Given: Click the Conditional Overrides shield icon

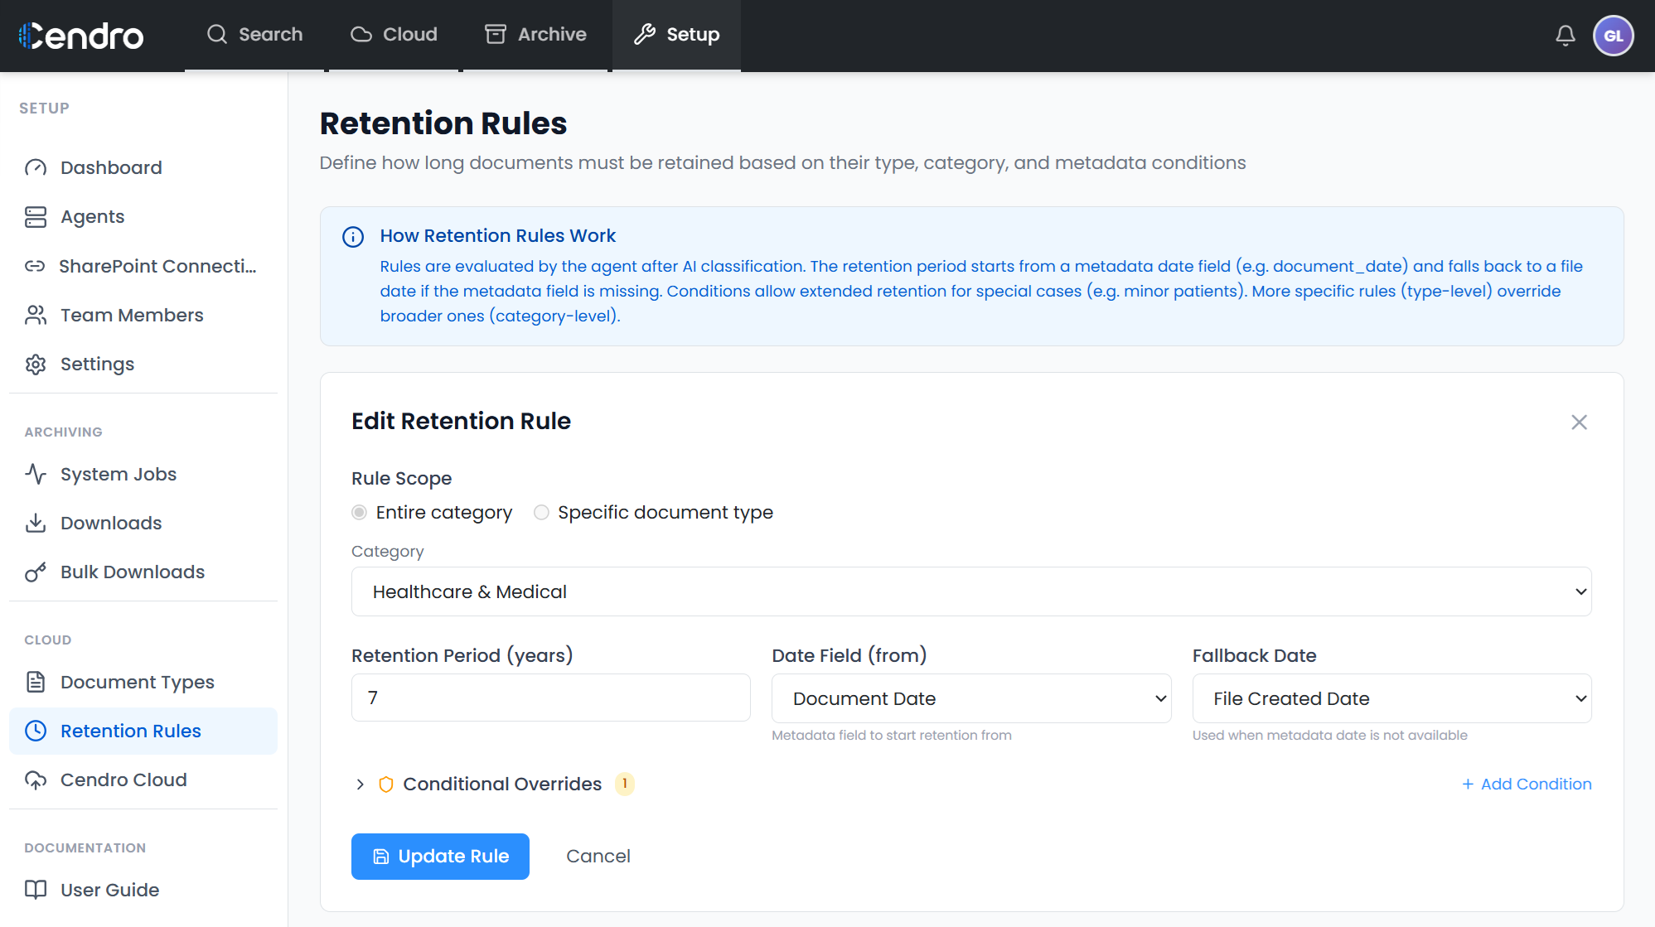Looking at the screenshot, I should coord(386,785).
